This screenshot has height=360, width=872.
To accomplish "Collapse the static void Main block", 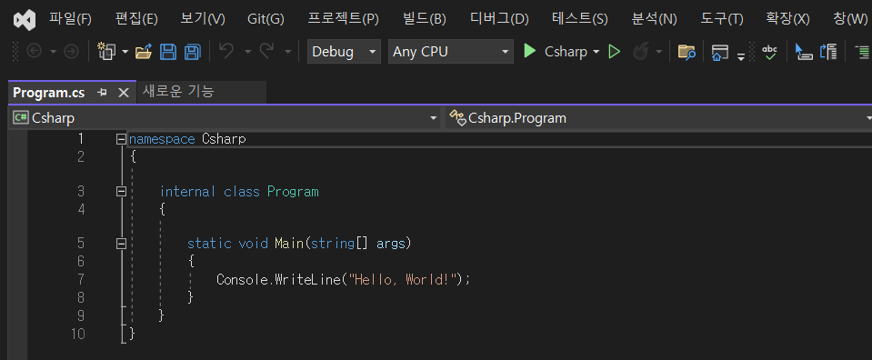I will (121, 244).
